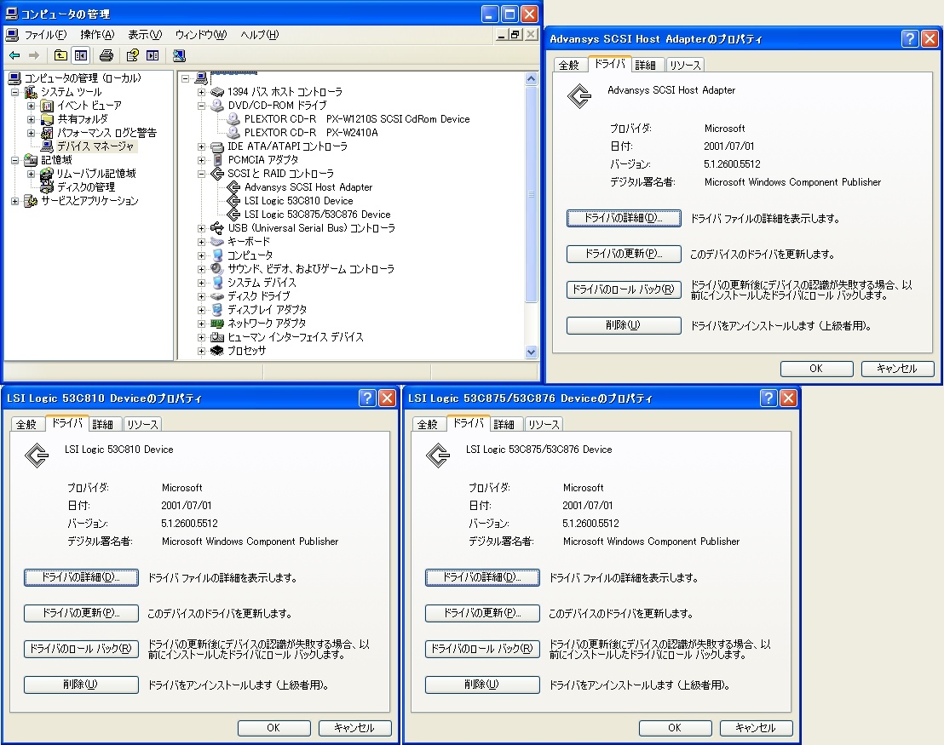This screenshot has height=745, width=944.
Task: Click the LSI Logic 53C875/53C876 Device list icon
Action: click(233, 215)
